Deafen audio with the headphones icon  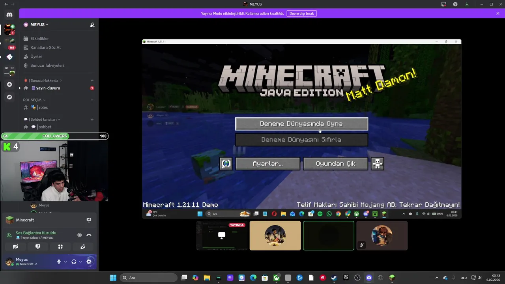pos(74,262)
